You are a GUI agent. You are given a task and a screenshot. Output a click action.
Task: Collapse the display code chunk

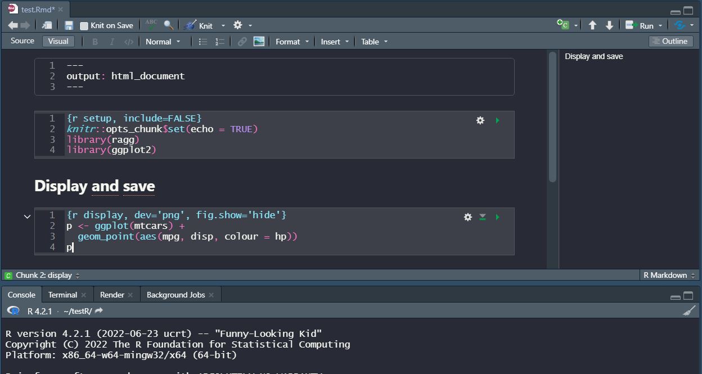tap(27, 217)
